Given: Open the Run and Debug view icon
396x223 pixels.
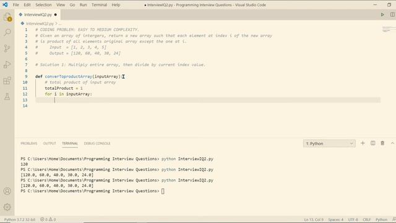Looking at the screenshot, I should [7, 64].
